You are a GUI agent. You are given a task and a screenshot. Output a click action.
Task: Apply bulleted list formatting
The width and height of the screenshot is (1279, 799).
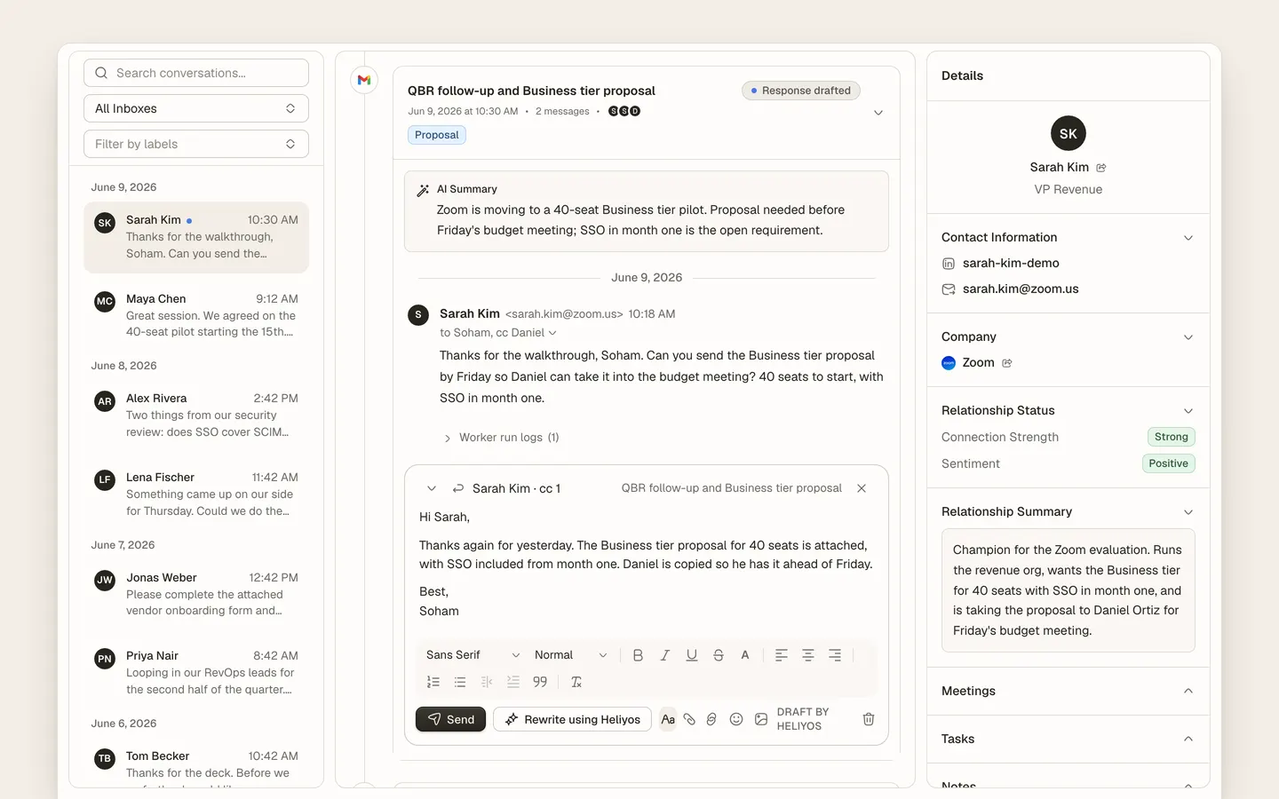[460, 682]
